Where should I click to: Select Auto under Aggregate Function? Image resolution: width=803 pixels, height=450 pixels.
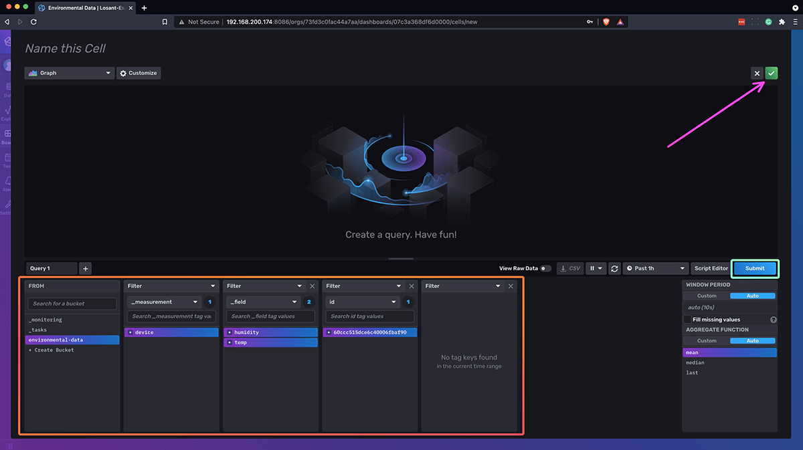click(753, 340)
